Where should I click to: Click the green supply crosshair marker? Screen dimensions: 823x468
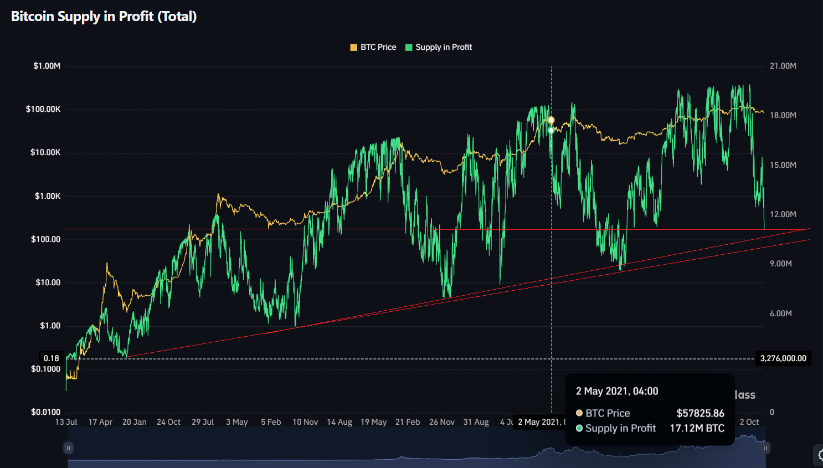[x=551, y=131]
